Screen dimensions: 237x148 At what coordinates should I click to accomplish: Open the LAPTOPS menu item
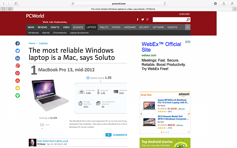click(x=91, y=27)
